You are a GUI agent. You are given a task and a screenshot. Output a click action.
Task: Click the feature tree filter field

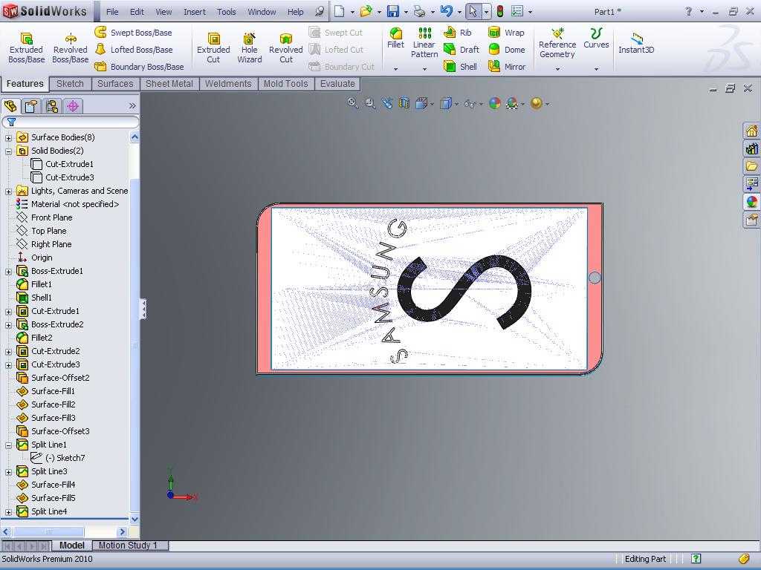pyautogui.click(x=71, y=122)
